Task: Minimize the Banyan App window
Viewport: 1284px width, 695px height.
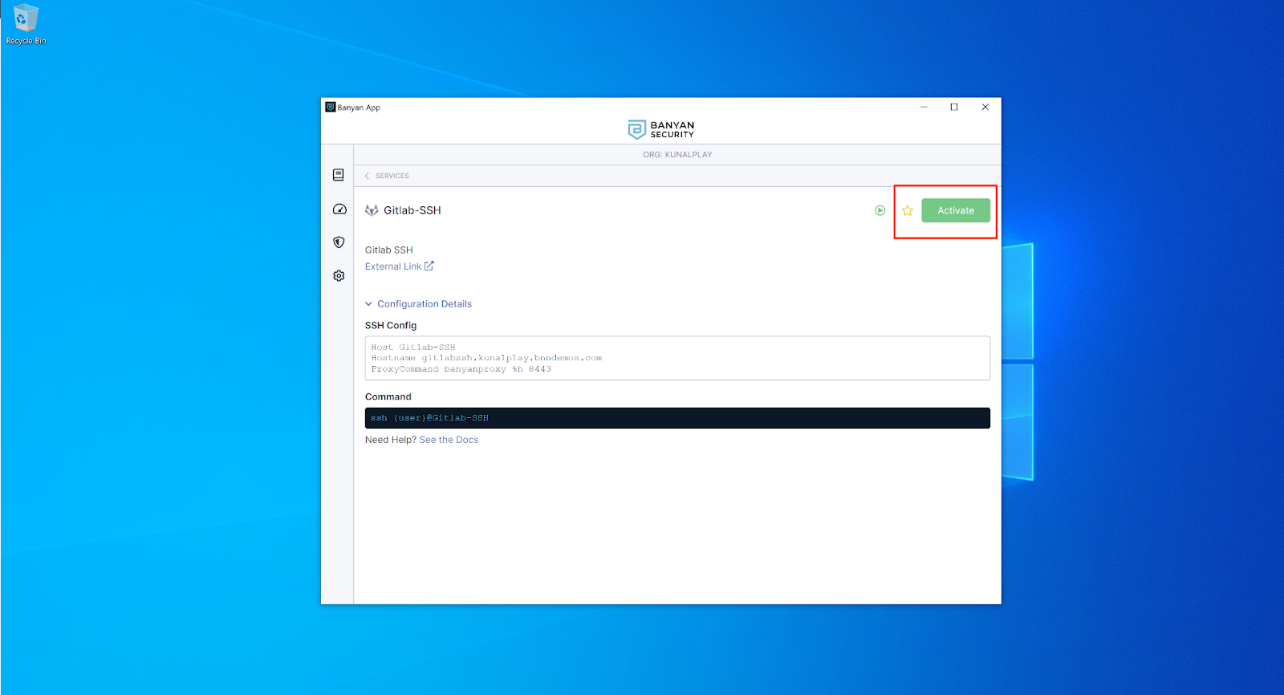Action: 924,107
